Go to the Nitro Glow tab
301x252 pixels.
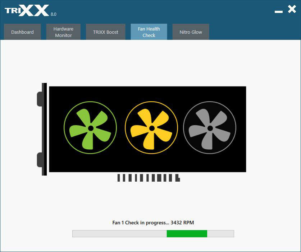point(191,32)
